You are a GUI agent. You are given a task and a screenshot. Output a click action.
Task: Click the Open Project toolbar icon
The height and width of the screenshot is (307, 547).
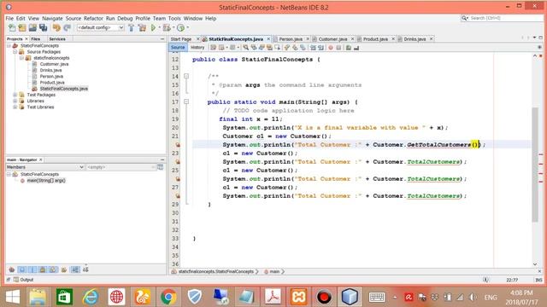point(32,27)
